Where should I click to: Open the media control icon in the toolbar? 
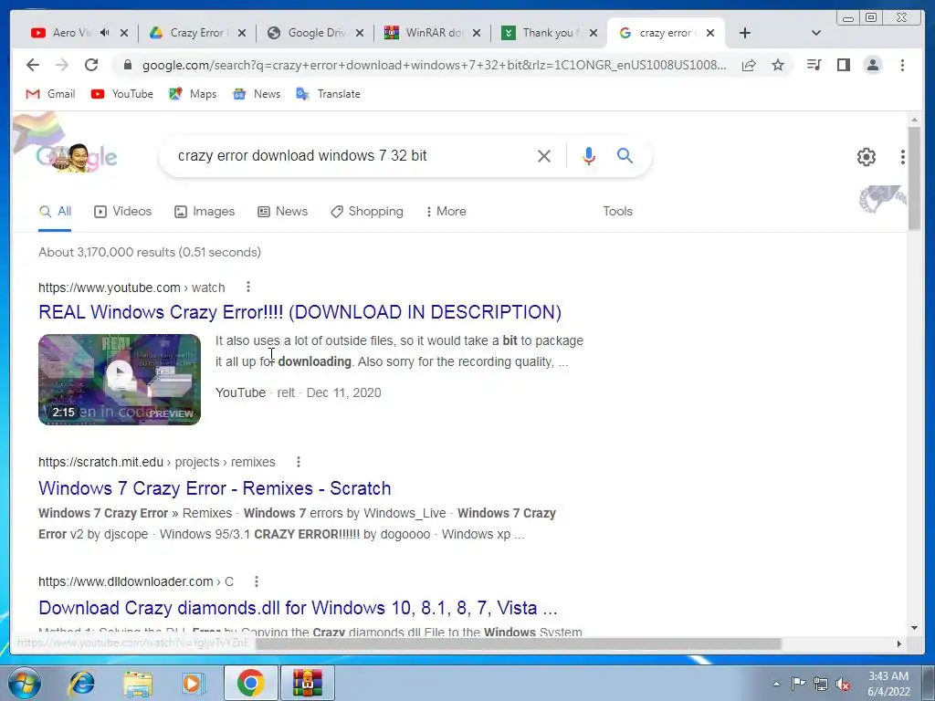pyautogui.click(x=814, y=65)
